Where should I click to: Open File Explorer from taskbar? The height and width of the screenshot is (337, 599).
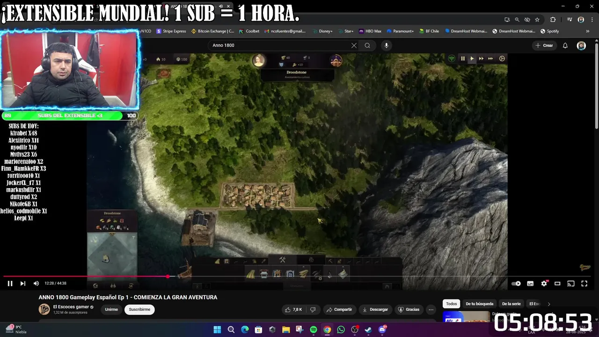[286, 330]
